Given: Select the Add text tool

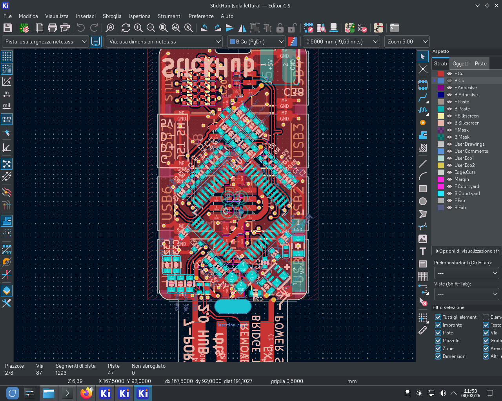Looking at the screenshot, I should [423, 251].
